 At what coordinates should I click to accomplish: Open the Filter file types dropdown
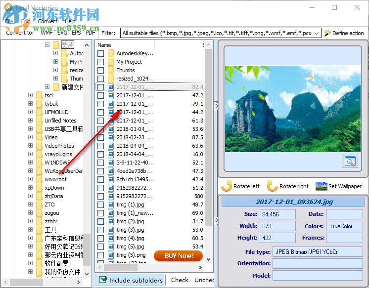(x=317, y=33)
